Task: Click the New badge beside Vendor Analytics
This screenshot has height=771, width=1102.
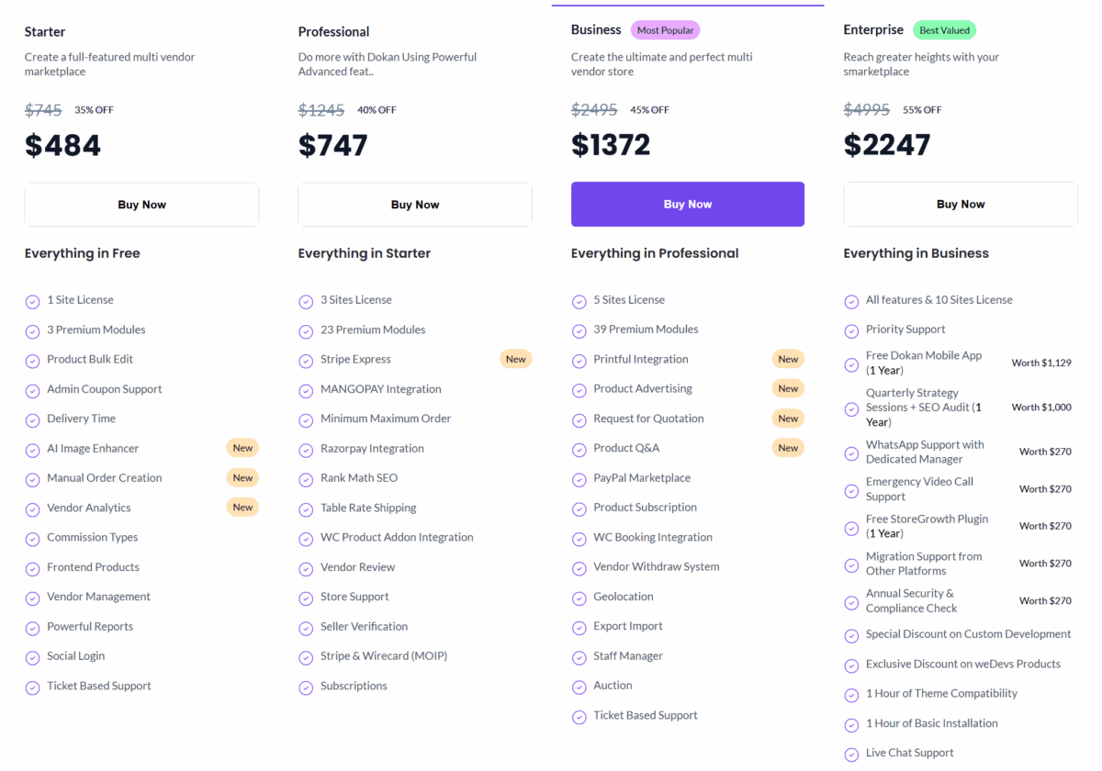Action: [242, 508]
